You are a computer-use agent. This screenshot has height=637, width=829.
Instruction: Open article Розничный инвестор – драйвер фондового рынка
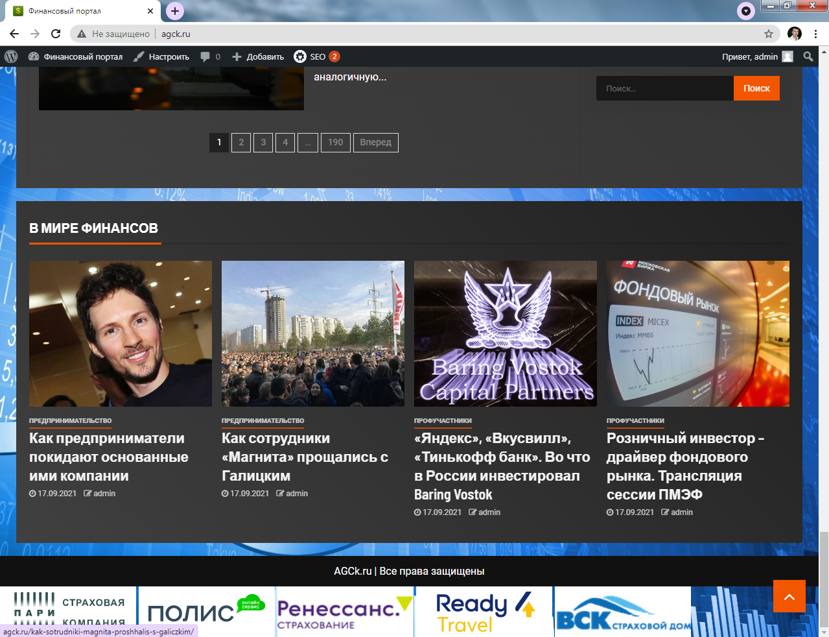(x=686, y=466)
